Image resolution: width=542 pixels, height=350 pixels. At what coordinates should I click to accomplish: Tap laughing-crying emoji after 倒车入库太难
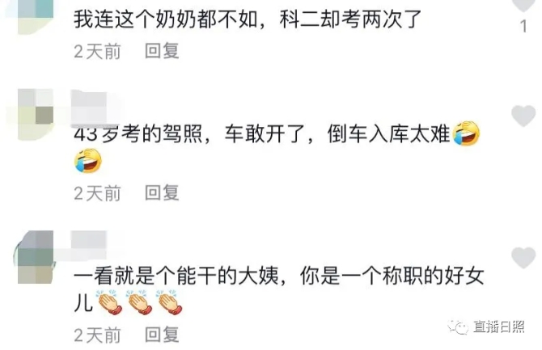466,133
